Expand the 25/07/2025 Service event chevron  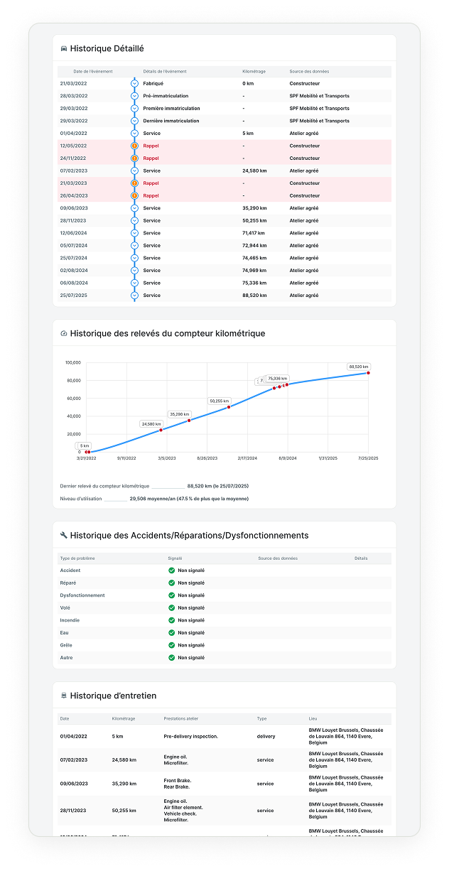point(134,295)
